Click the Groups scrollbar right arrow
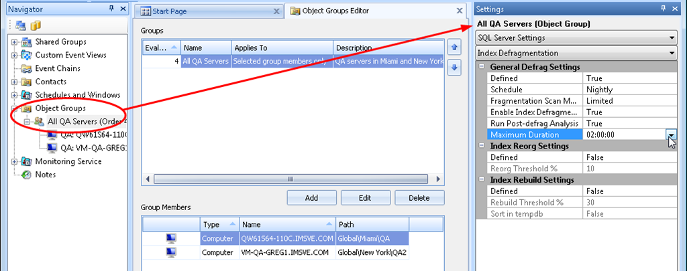687x271 pixels. pyautogui.click(x=437, y=179)
